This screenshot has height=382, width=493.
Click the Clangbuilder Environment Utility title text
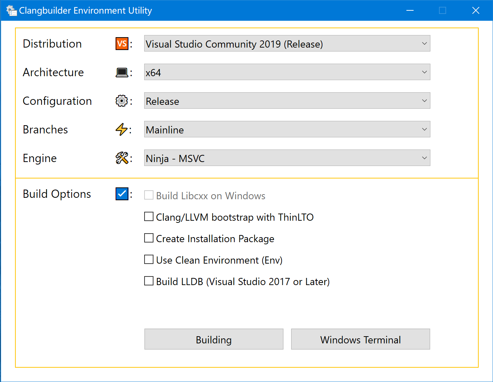pyautogui.click(x=86, y=11)
